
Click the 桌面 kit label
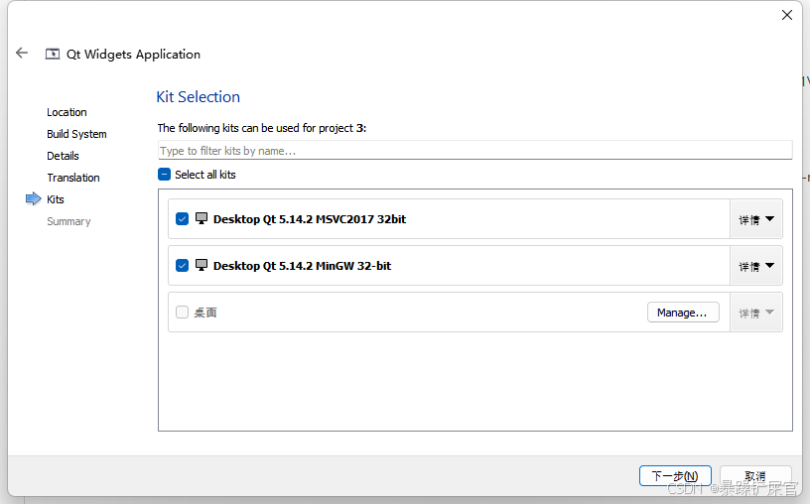(205, 313)
